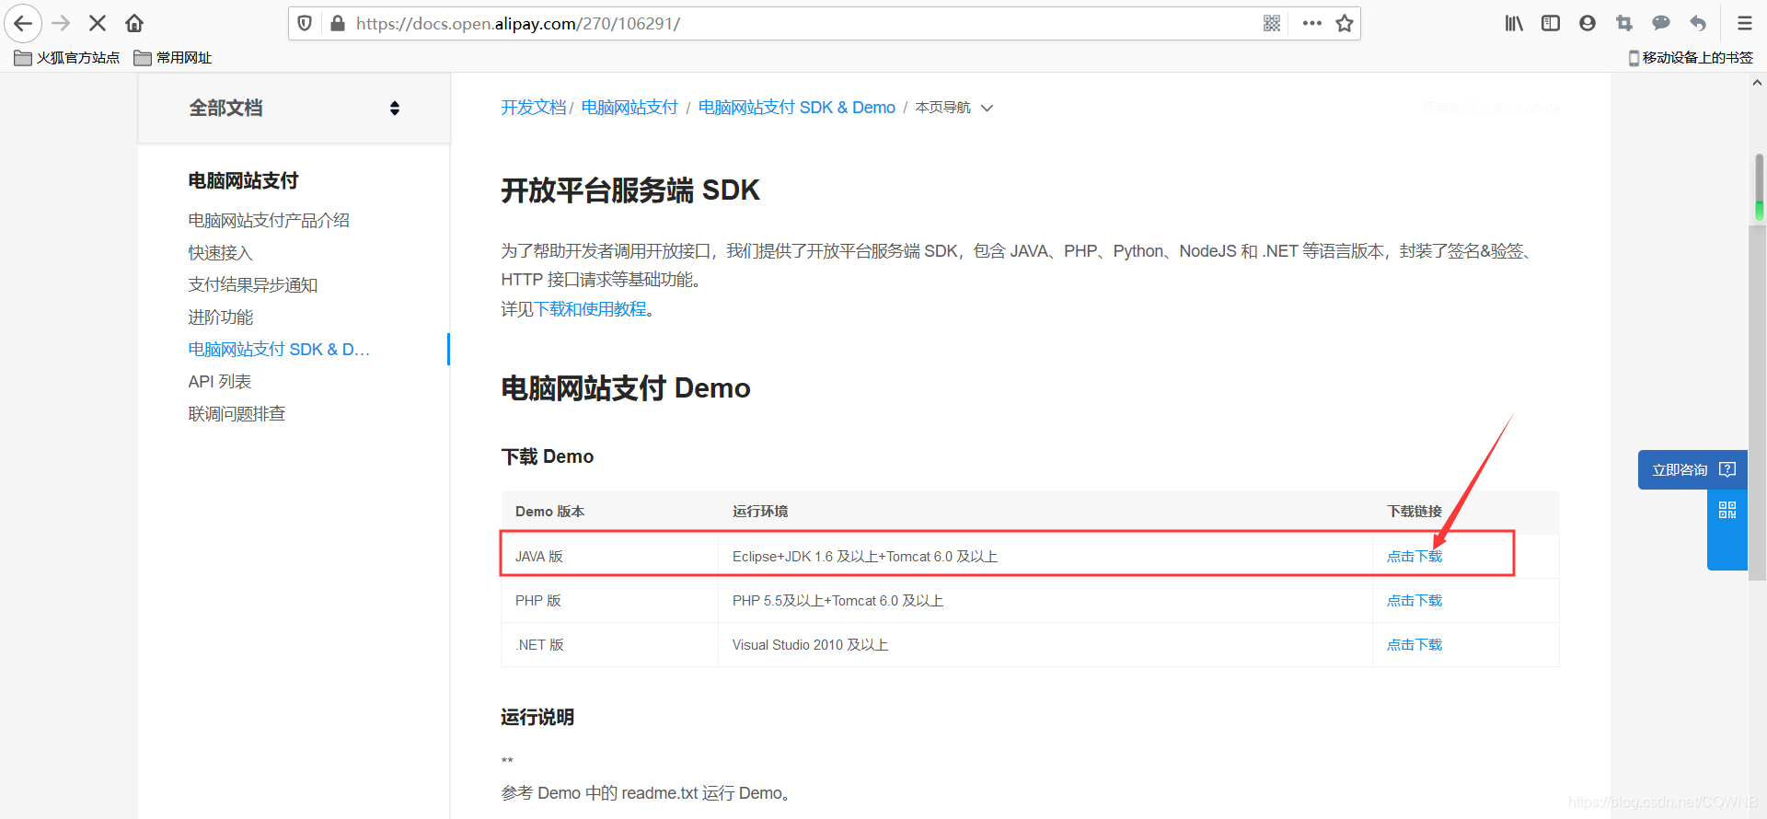Click 开发文档 breadcrumb link

534,108
